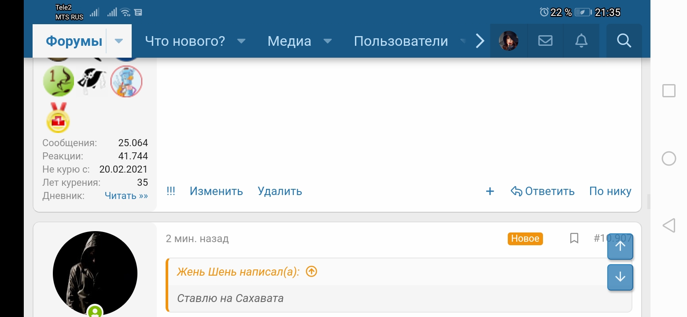Click the green online status indicator on the avatar
687x317 pixels.
tap(96, 313)
